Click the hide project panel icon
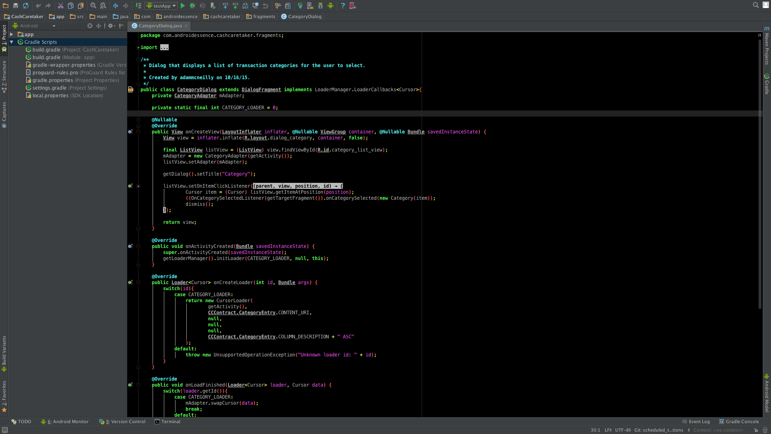 tap(122, 26)
